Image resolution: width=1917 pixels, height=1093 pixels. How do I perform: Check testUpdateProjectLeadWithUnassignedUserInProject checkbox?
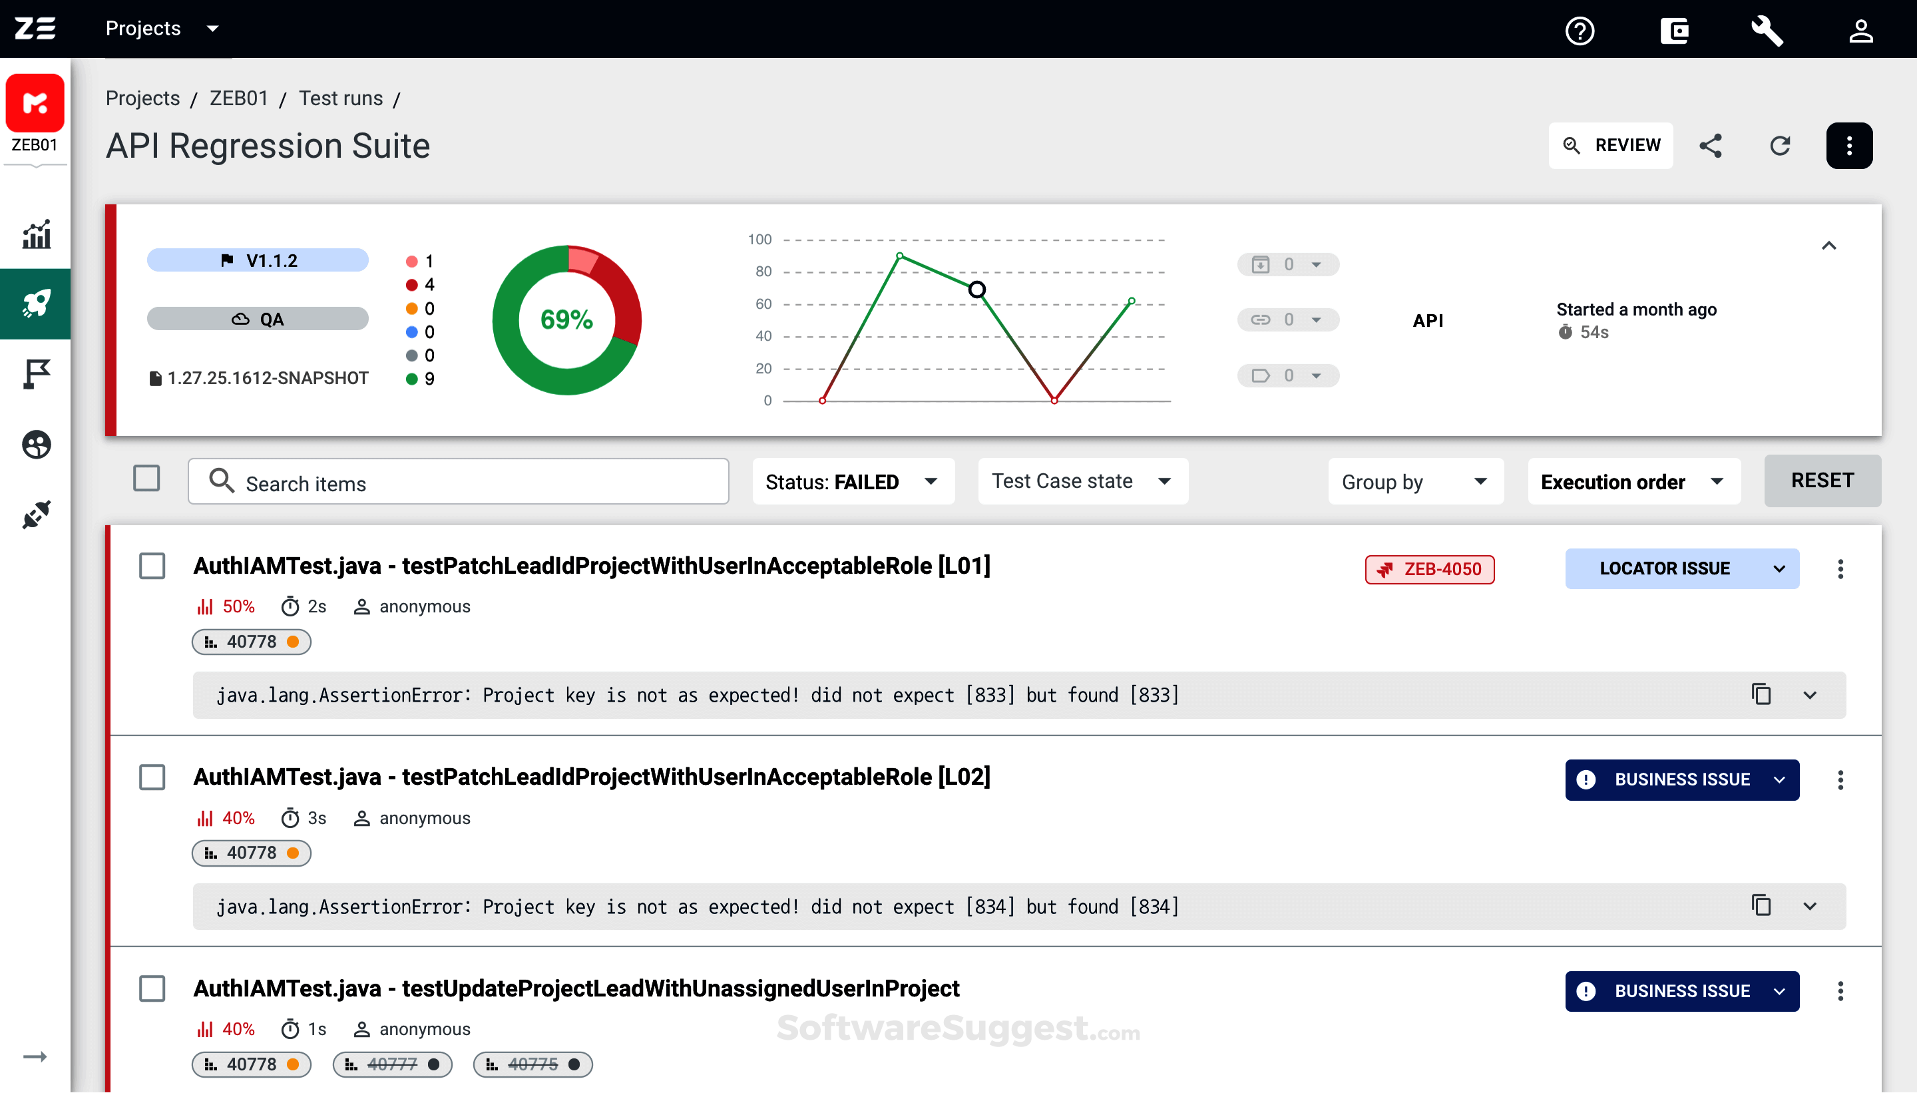[x=152, y=988]
